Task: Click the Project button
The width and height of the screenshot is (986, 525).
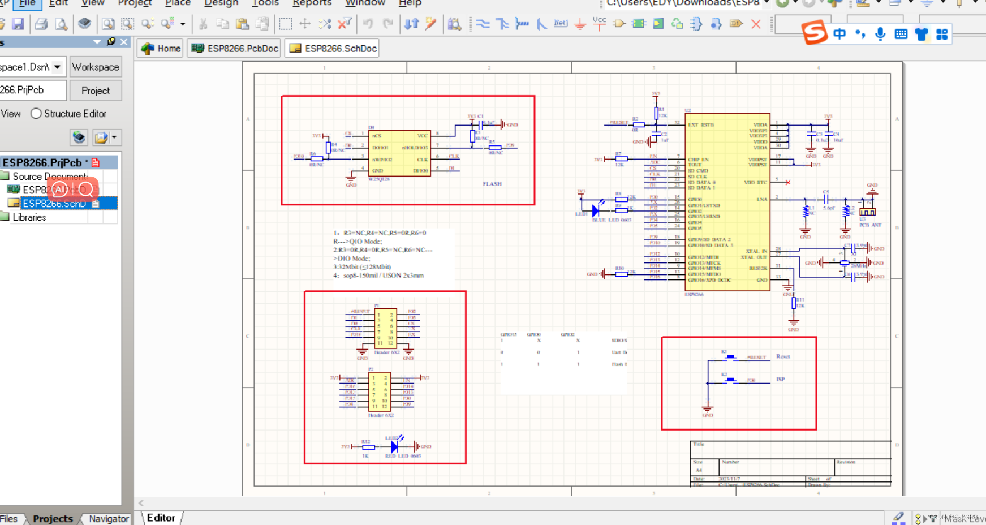Action: 96,91
